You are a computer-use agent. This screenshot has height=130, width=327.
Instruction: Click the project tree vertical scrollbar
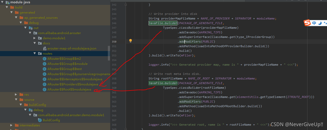pyautogui.click(x=109, y=53)
